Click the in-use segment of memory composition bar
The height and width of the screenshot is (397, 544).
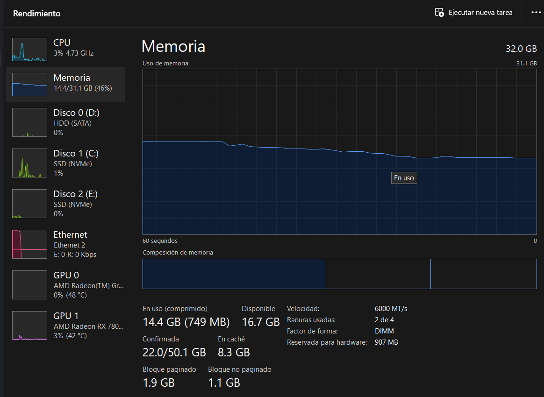[x=234, y=274]
